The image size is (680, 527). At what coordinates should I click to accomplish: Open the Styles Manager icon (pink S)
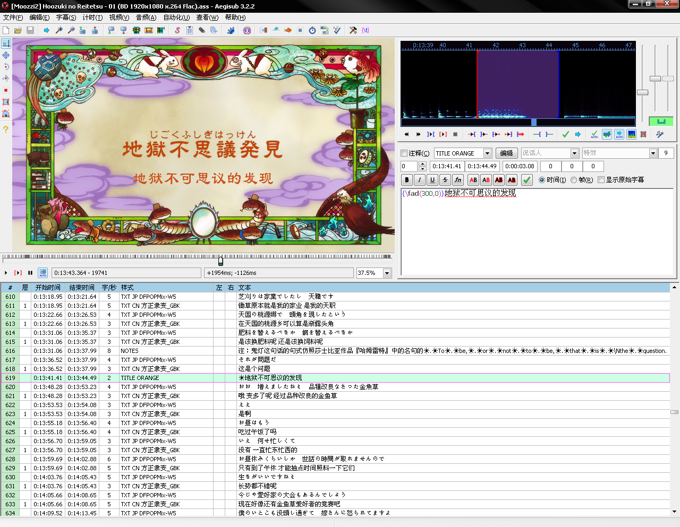click(177, 30)
